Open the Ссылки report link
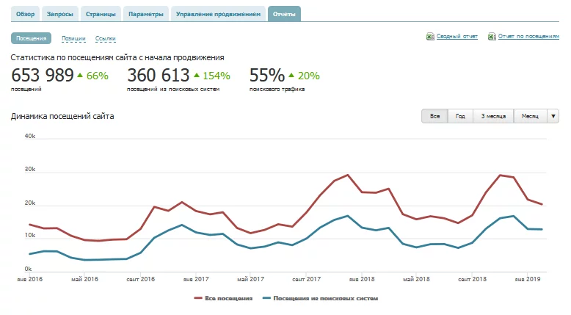Viewport: 571px width, 315px height. click(x=105, y=38)
